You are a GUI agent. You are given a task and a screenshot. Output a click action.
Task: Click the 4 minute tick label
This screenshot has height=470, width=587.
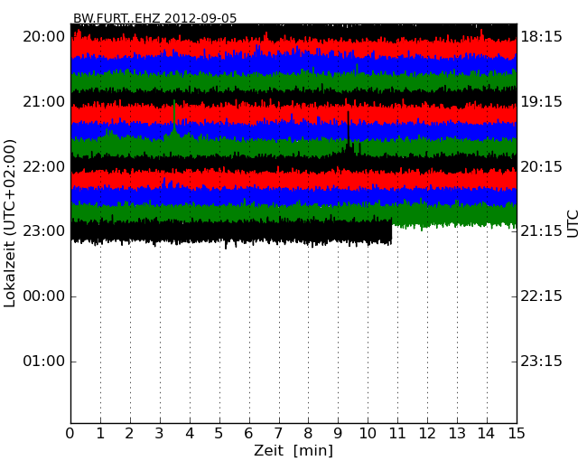pyautogui.click(x=190, y=433)
